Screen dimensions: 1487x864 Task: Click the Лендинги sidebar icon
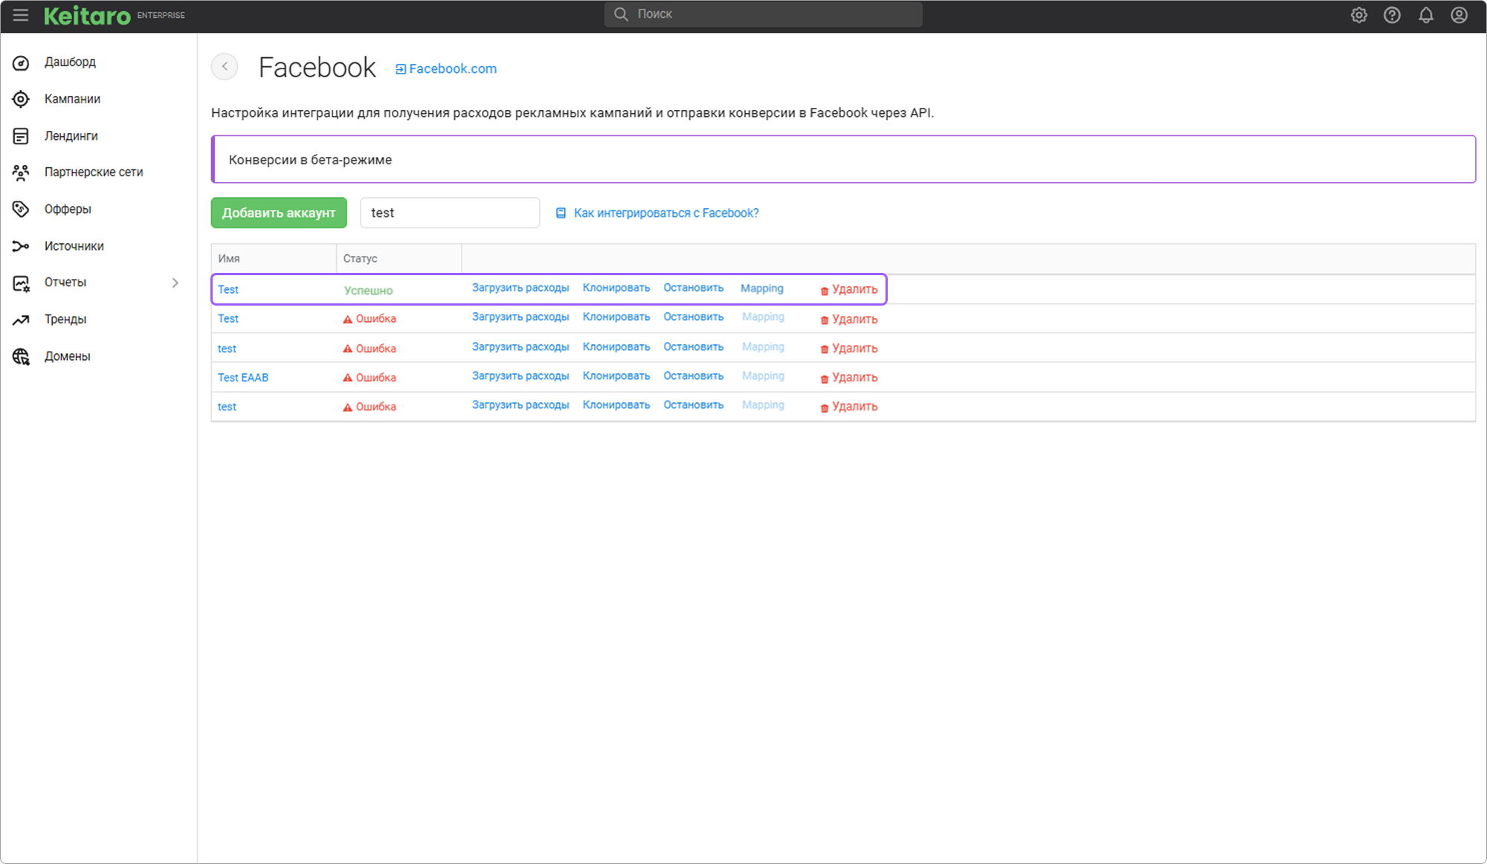[21, 136]
